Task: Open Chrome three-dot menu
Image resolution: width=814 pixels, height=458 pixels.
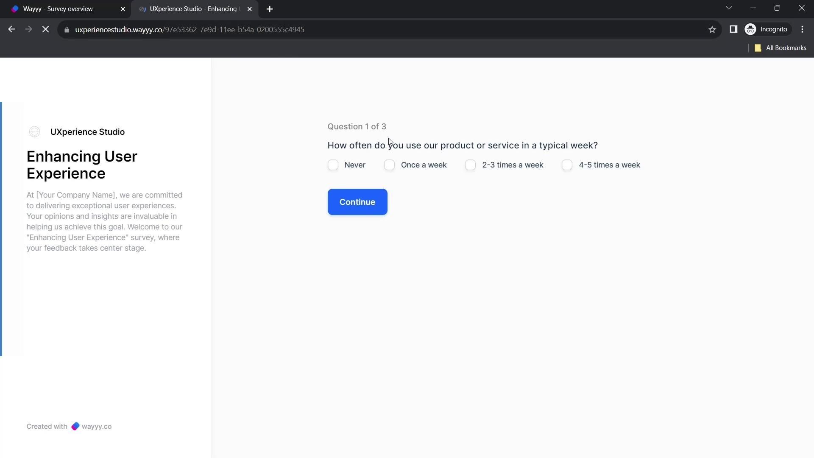Action: pyautogui.click(x=802, y=29)
